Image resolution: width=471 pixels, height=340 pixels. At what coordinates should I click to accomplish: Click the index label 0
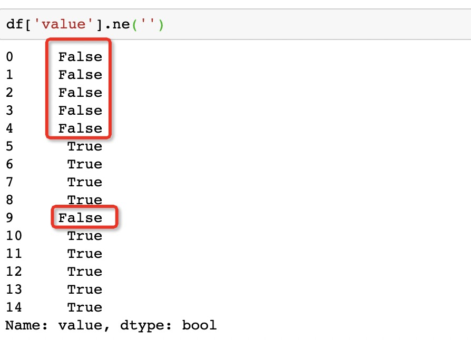(x=9, y=57)
